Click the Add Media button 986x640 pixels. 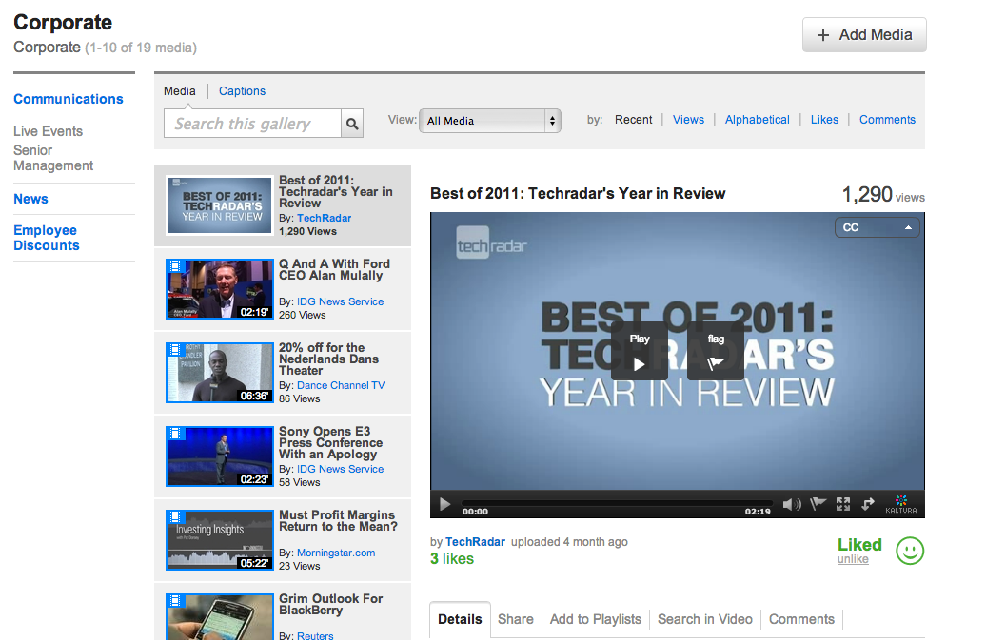pos(864,35)
